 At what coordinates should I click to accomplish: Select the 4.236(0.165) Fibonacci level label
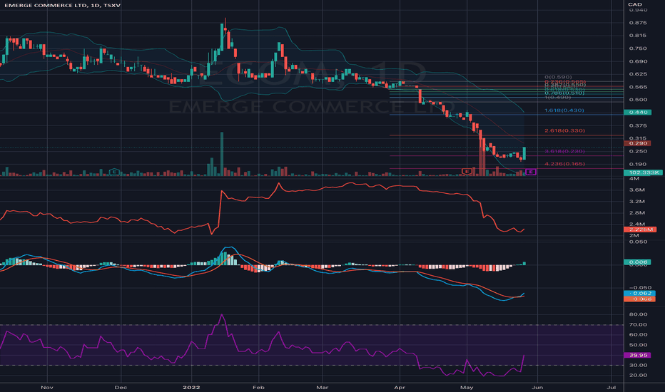[564, 164]
